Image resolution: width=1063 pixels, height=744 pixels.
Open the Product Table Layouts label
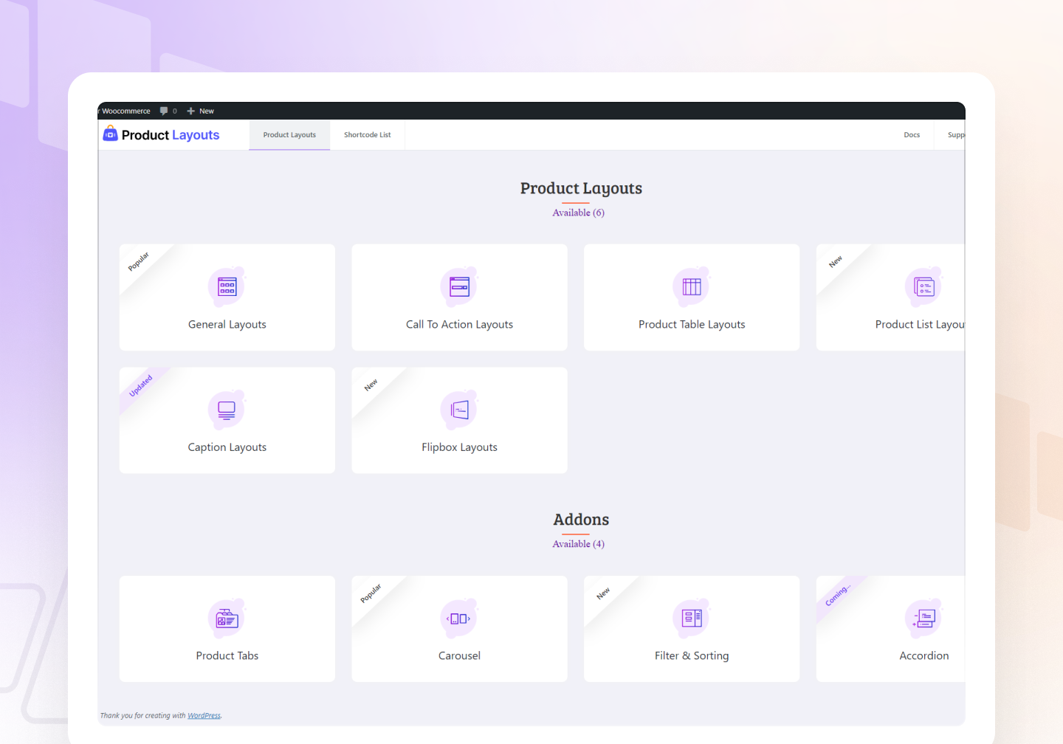[x=692, y=324]
